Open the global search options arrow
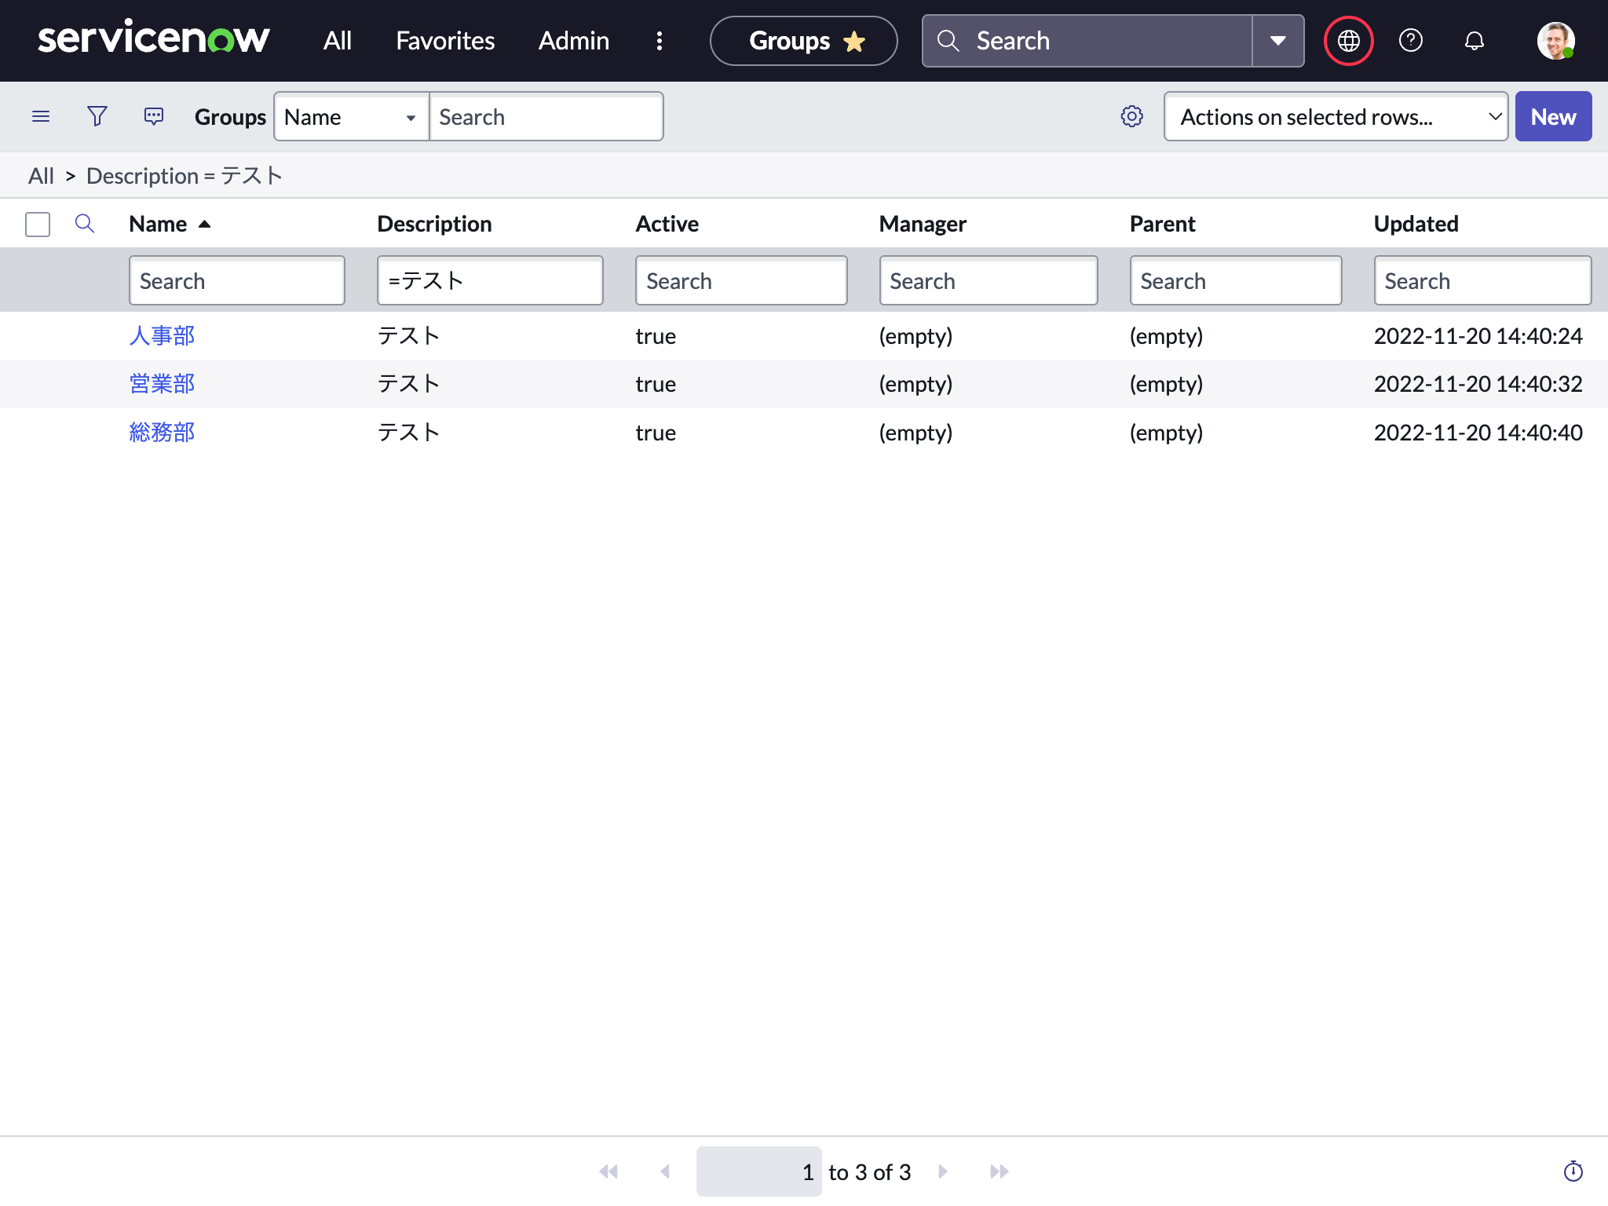1608x1206 pixels. point(1277,40)
